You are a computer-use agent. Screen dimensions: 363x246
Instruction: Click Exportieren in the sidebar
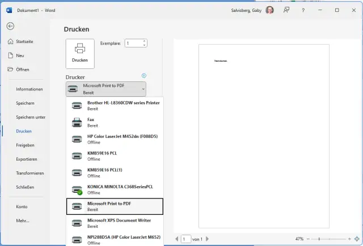pos(27,159)
